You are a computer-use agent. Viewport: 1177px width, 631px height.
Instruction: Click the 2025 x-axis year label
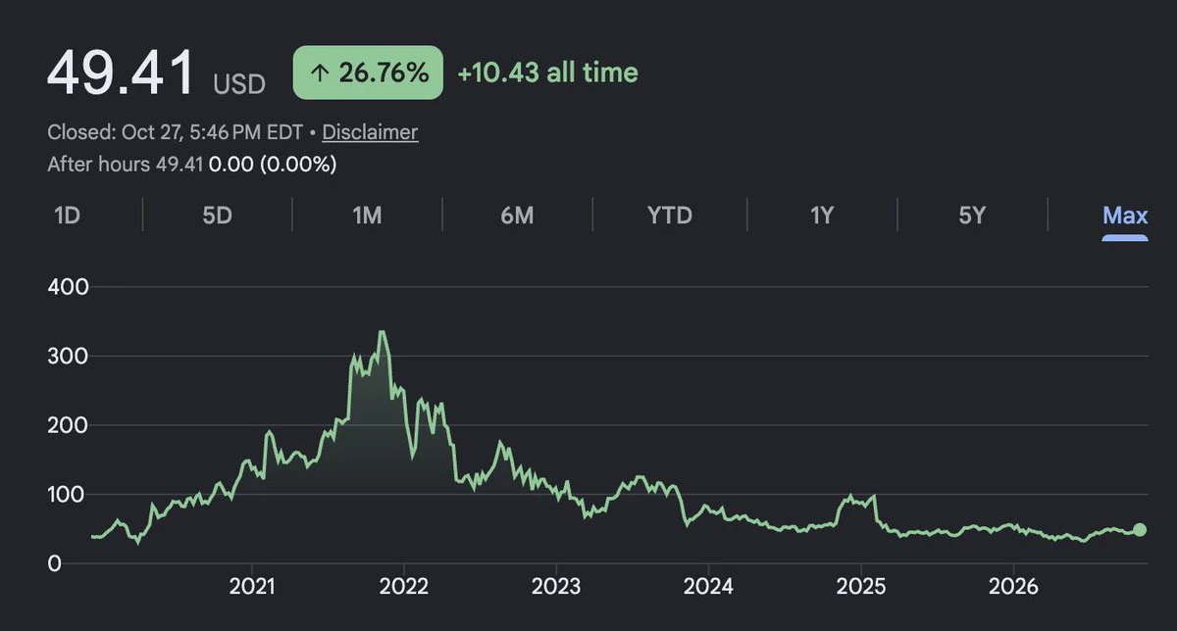pos(860,587)
